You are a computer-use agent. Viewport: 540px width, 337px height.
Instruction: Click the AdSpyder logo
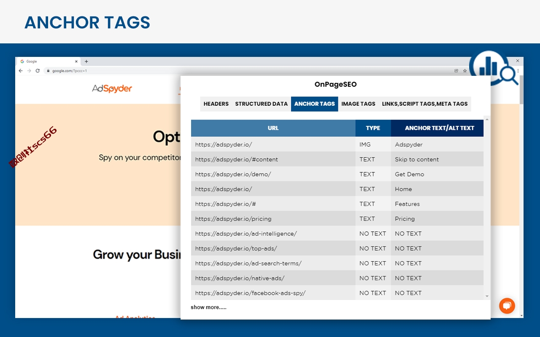[112, 88]
